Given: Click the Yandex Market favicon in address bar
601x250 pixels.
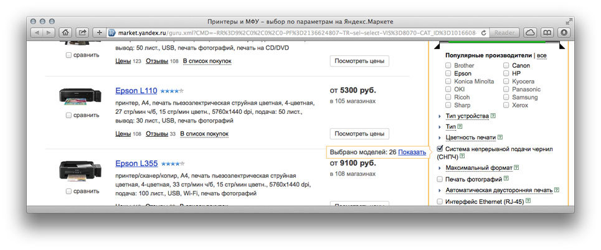Looking at the screenshot, I should [x=112, y=33].
